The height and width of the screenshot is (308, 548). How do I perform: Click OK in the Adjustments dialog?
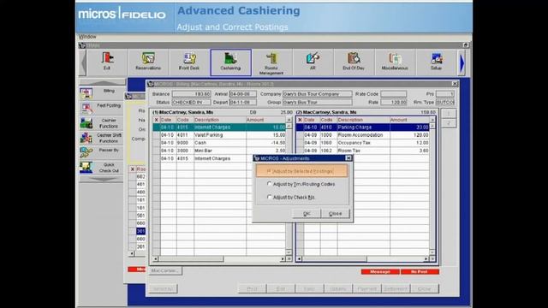(x=307, y=213)
